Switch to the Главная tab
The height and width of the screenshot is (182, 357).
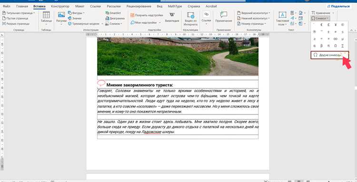[x=22, y=6]
